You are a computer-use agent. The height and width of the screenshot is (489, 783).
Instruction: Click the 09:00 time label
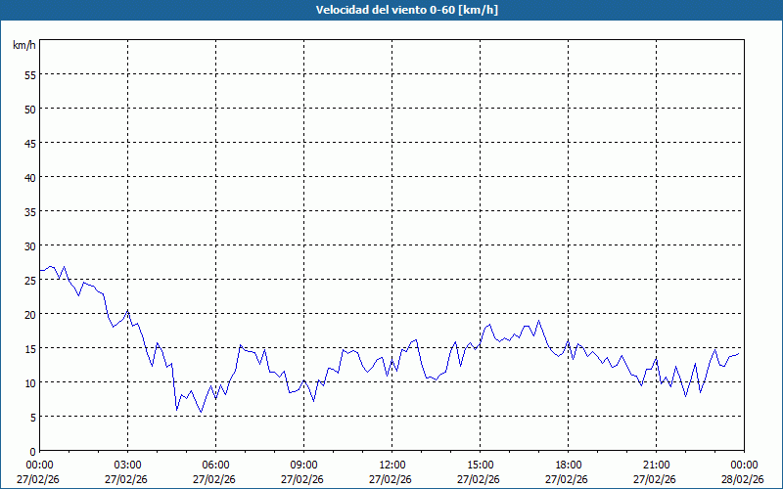tap(303, 465)
